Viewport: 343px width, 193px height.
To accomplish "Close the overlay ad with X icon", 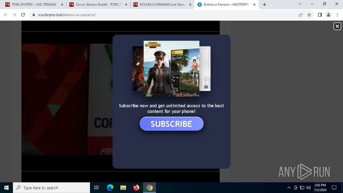I will click(x=337, y=26).
